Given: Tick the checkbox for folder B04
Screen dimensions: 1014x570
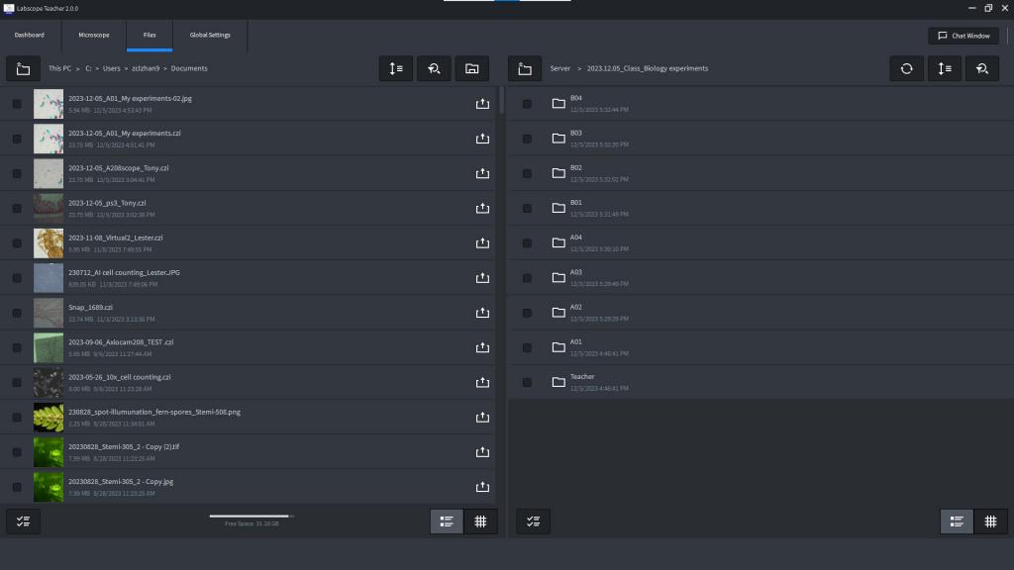Looking at the screenshot, I should [x=527, y=104].
